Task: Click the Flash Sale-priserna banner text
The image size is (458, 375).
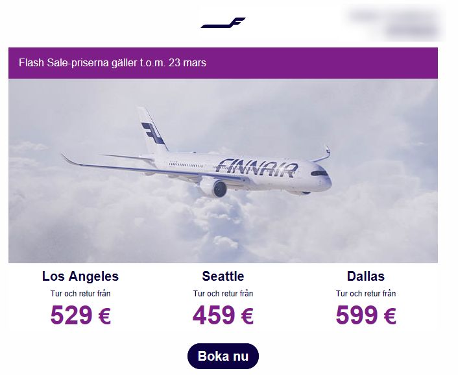Action: [112, 62]
